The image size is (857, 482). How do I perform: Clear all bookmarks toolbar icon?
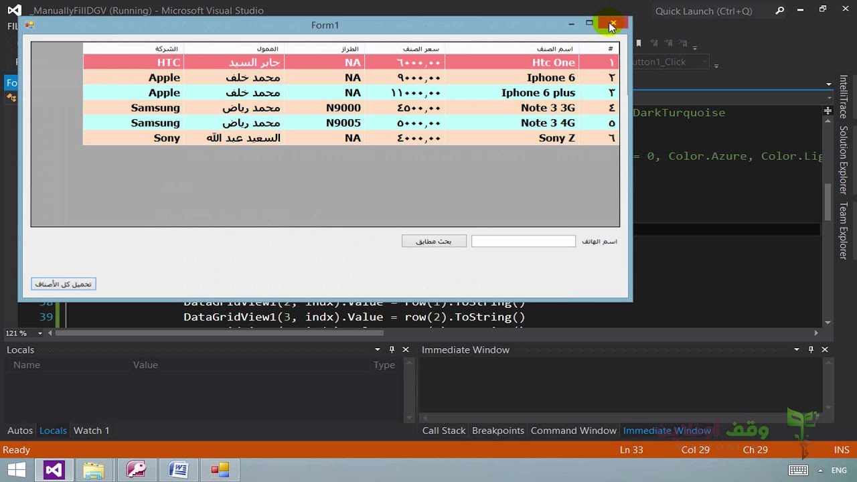tap(684, 44)
